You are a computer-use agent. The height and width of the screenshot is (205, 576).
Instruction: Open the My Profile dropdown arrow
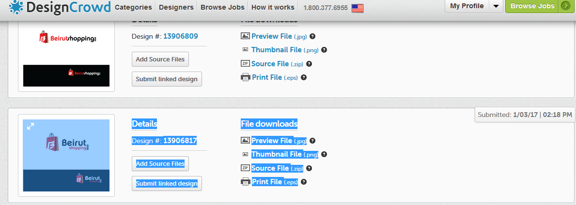(496, 6)
